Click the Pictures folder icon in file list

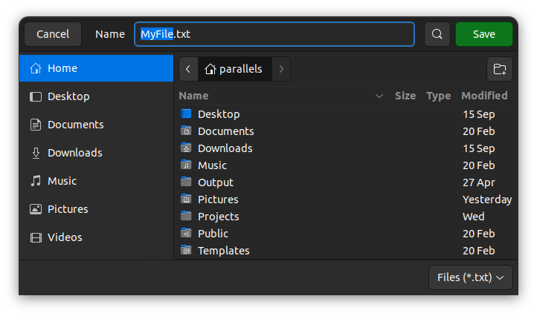pos(186,200)
